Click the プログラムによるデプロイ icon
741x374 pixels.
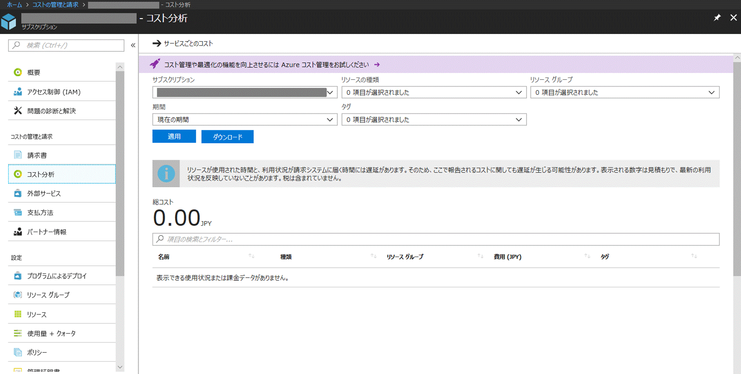click(x=18, y=276)
